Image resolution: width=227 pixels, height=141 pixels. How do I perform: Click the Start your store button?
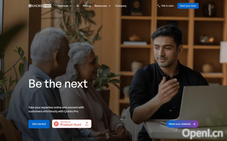pos(188,6)
